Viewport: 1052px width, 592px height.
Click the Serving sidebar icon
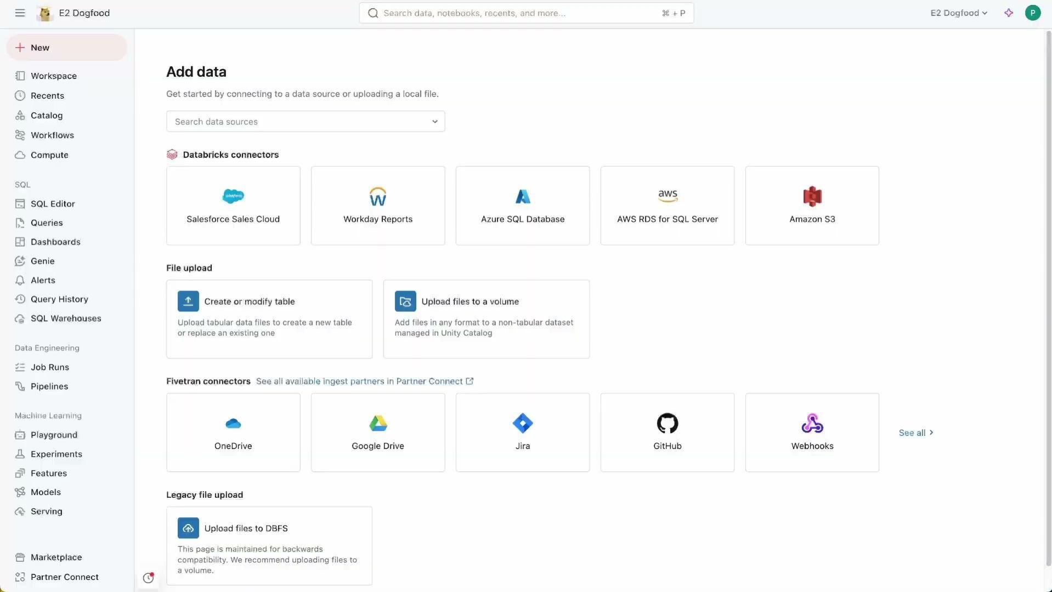pyautogui.click(x=20, y=511)
